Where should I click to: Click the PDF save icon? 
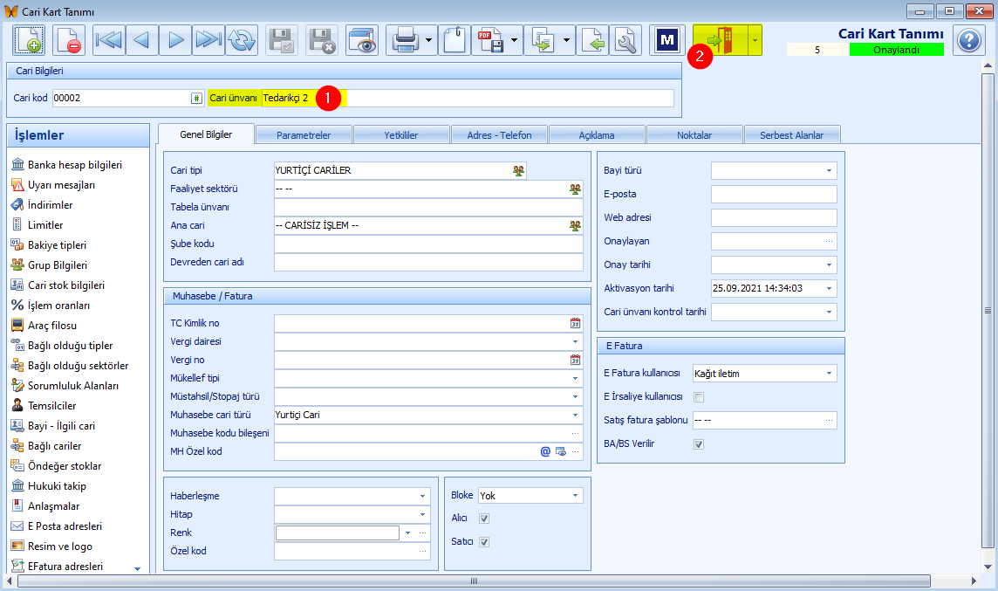(490, 40)
